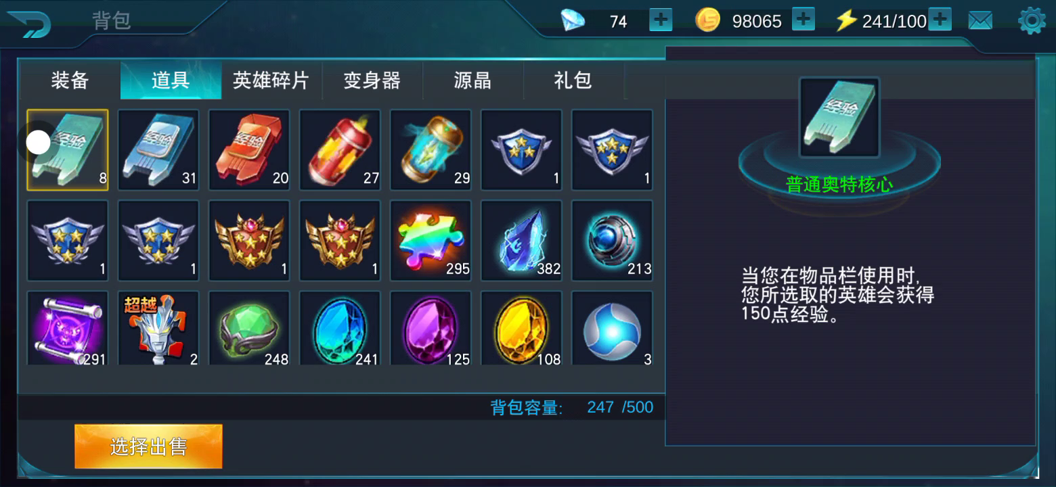This screenshot has width=1056, height=487.
Task: Switch to the 装备 tab
Action: pos(70,80)
